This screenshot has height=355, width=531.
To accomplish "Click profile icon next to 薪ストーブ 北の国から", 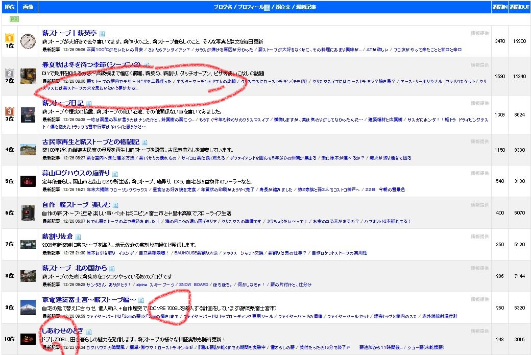I will 112,269.
